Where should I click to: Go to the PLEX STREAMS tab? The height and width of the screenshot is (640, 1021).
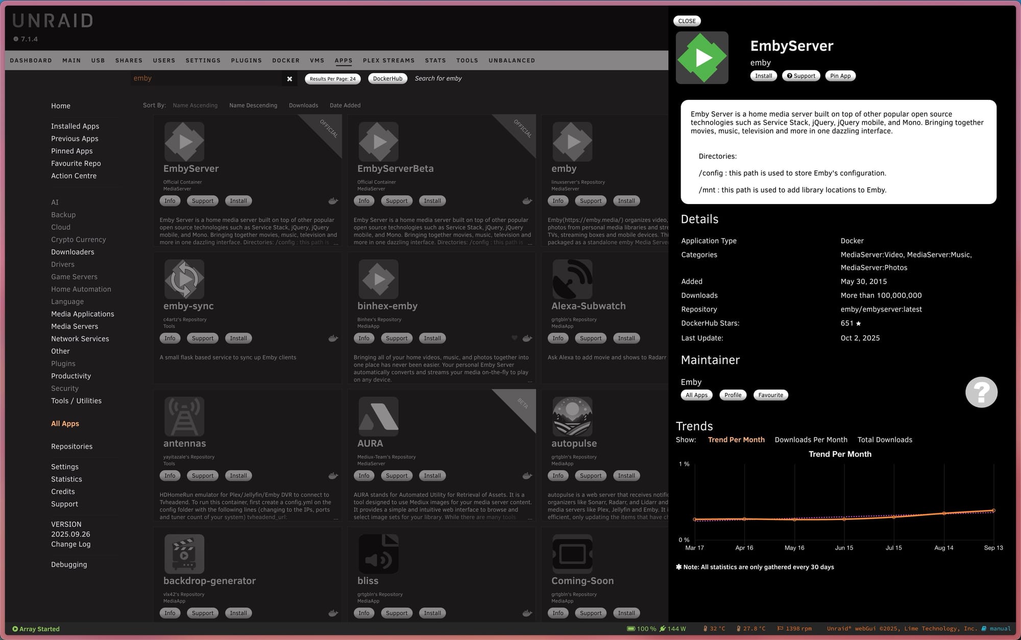[388, 60]
